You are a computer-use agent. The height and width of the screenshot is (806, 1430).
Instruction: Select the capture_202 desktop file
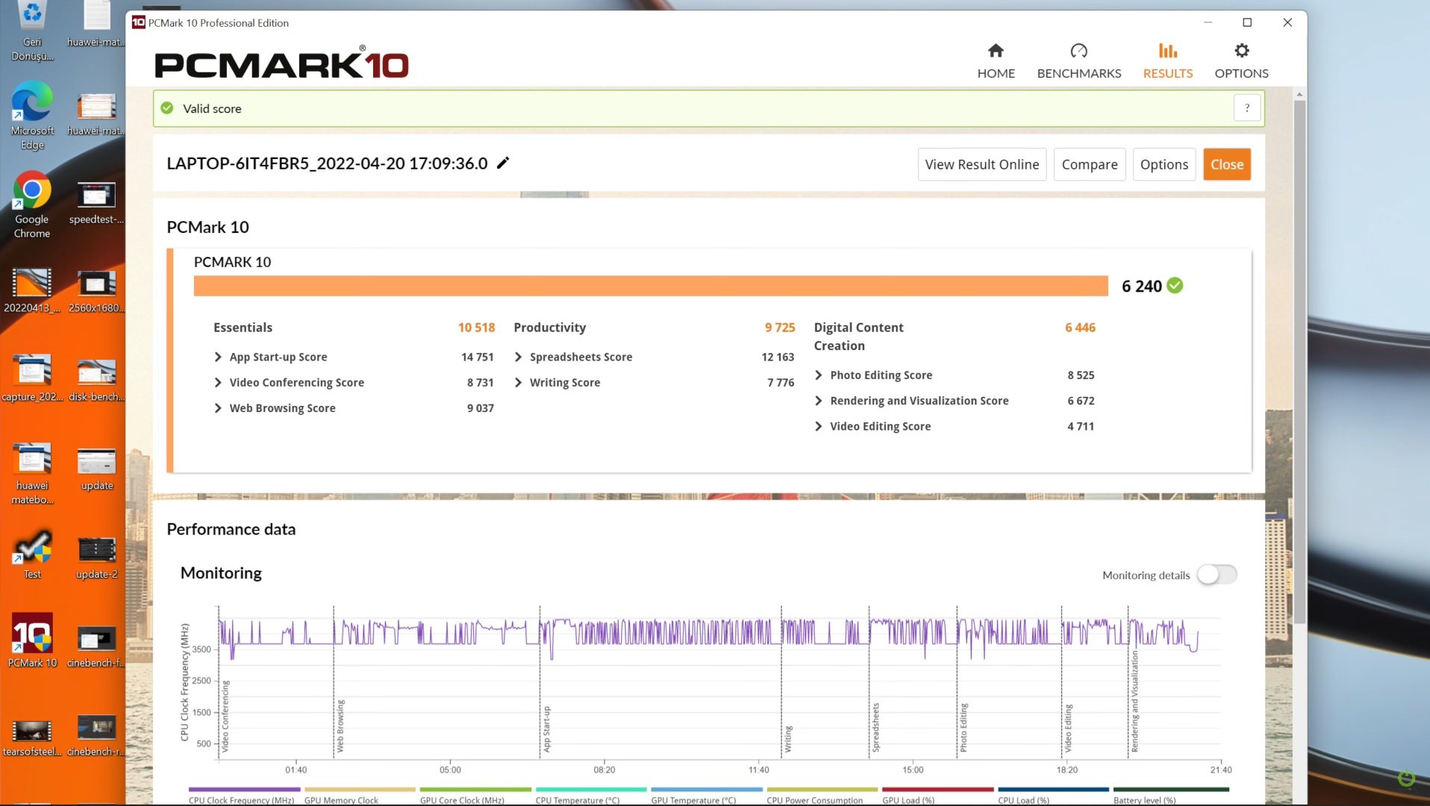click(32, 379)
